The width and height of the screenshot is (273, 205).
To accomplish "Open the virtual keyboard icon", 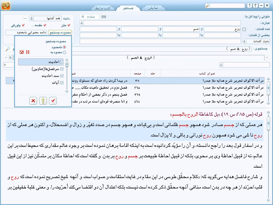I will (x=104, y=17).
